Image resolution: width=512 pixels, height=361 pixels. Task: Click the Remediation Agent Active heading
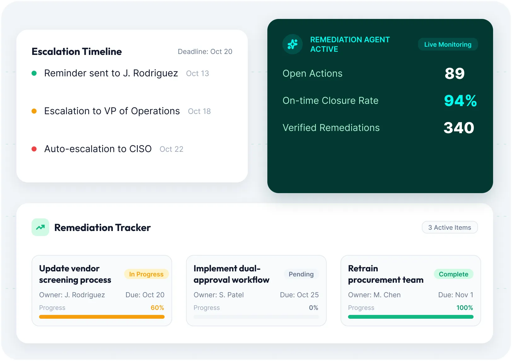(350, 44)
